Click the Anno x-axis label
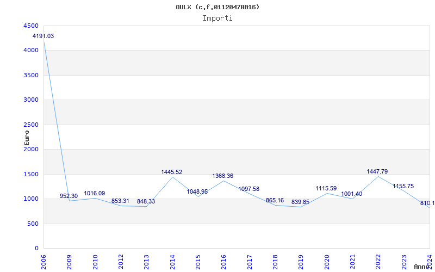The width and height of the screenshot is (435, 272). (422, 267)
